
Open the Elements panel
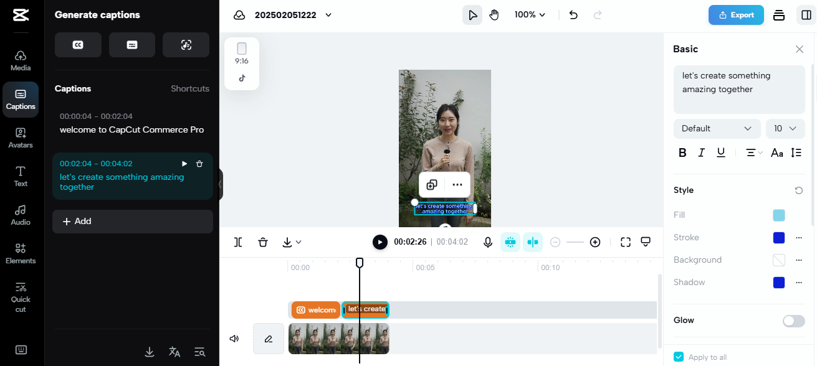[21, 253]
